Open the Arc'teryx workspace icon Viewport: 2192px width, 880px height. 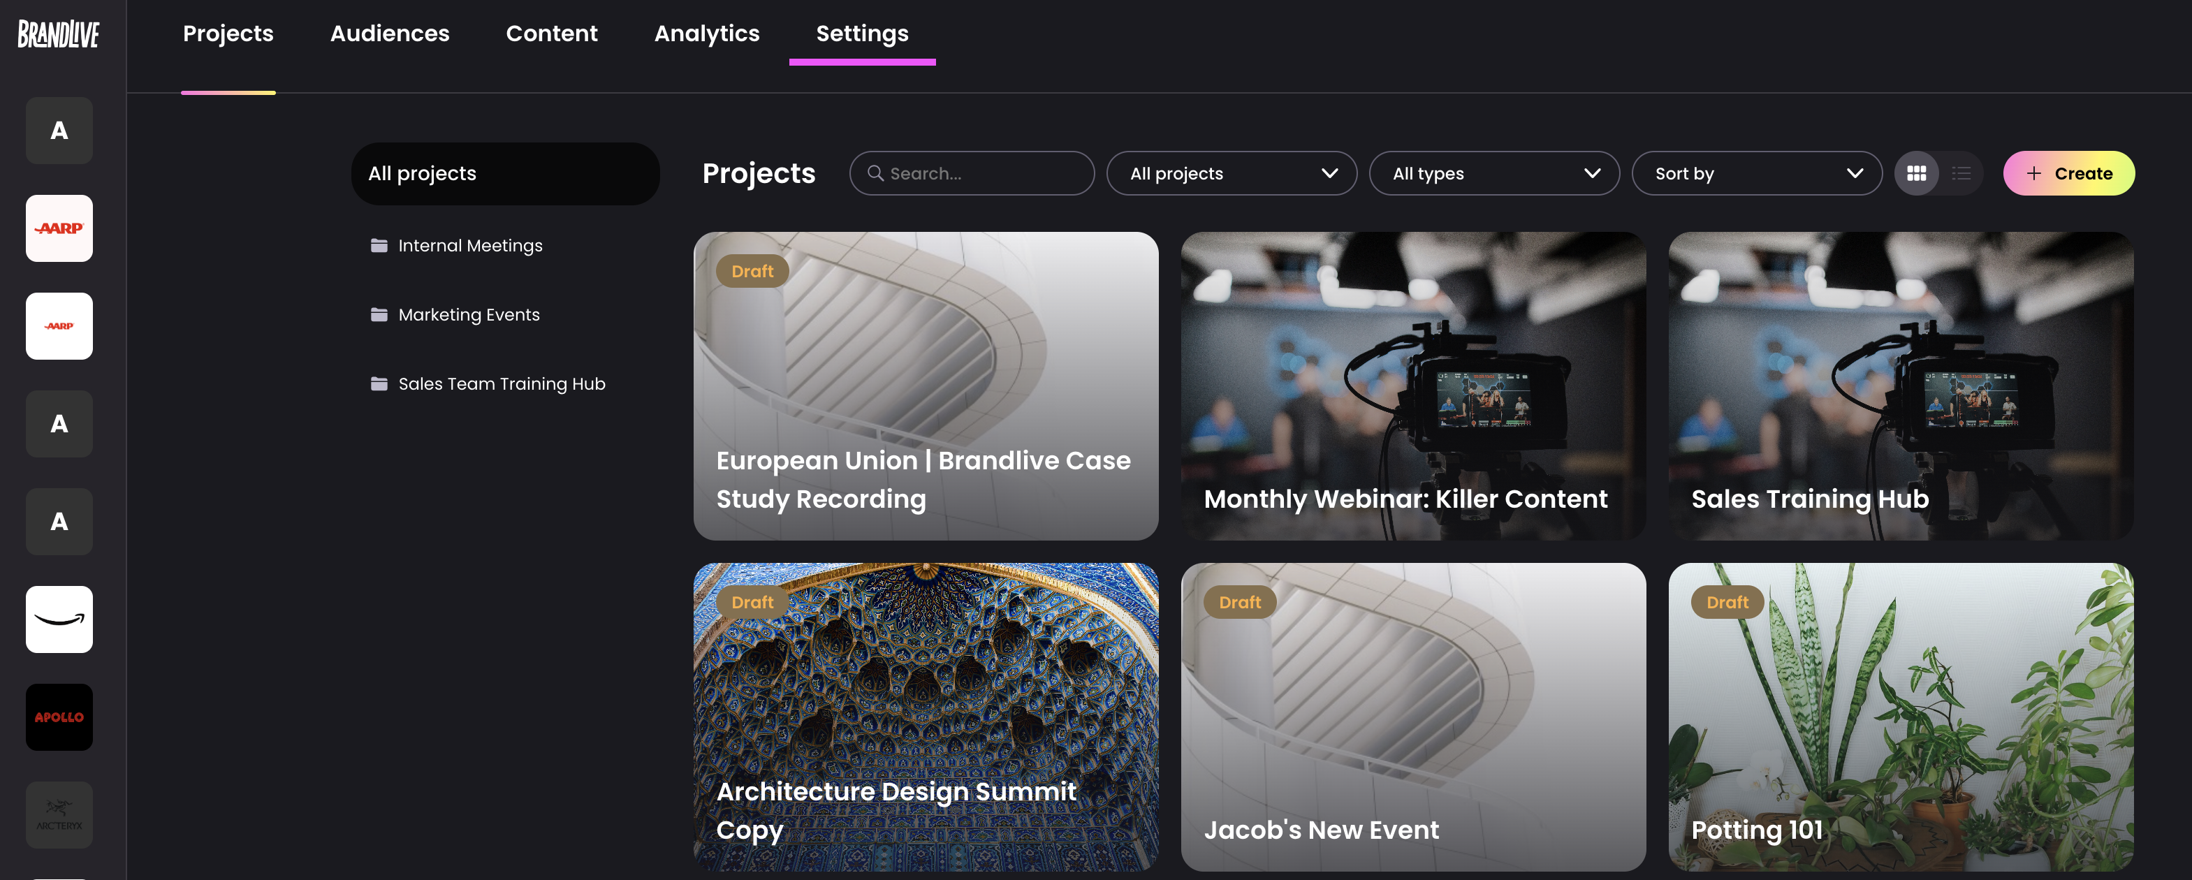tap(59, 814)
